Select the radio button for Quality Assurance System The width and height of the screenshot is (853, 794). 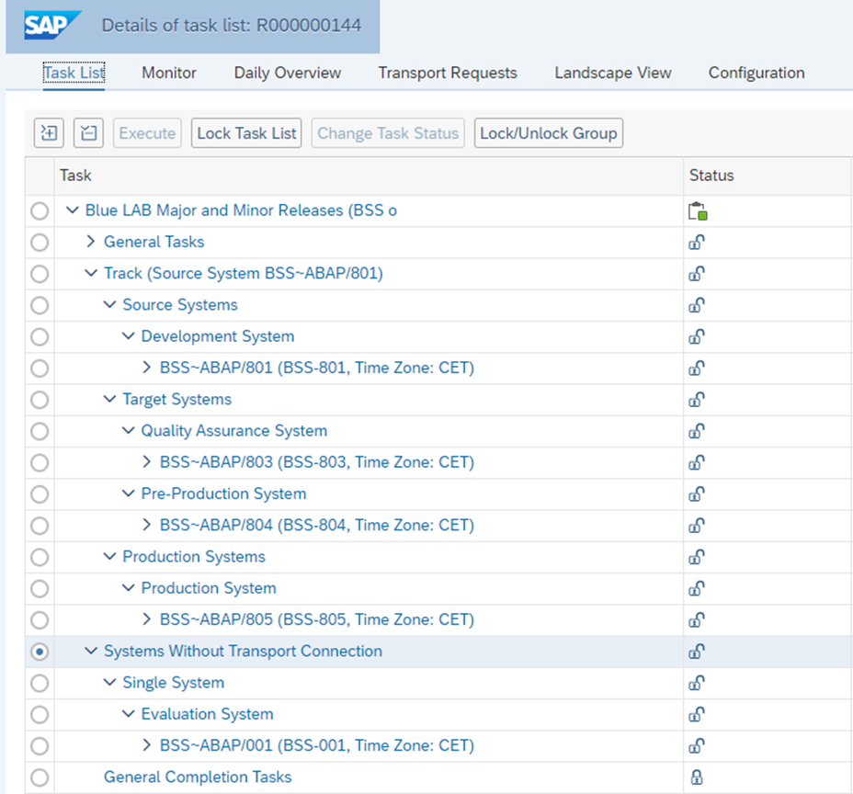click(x=40, y=431)
